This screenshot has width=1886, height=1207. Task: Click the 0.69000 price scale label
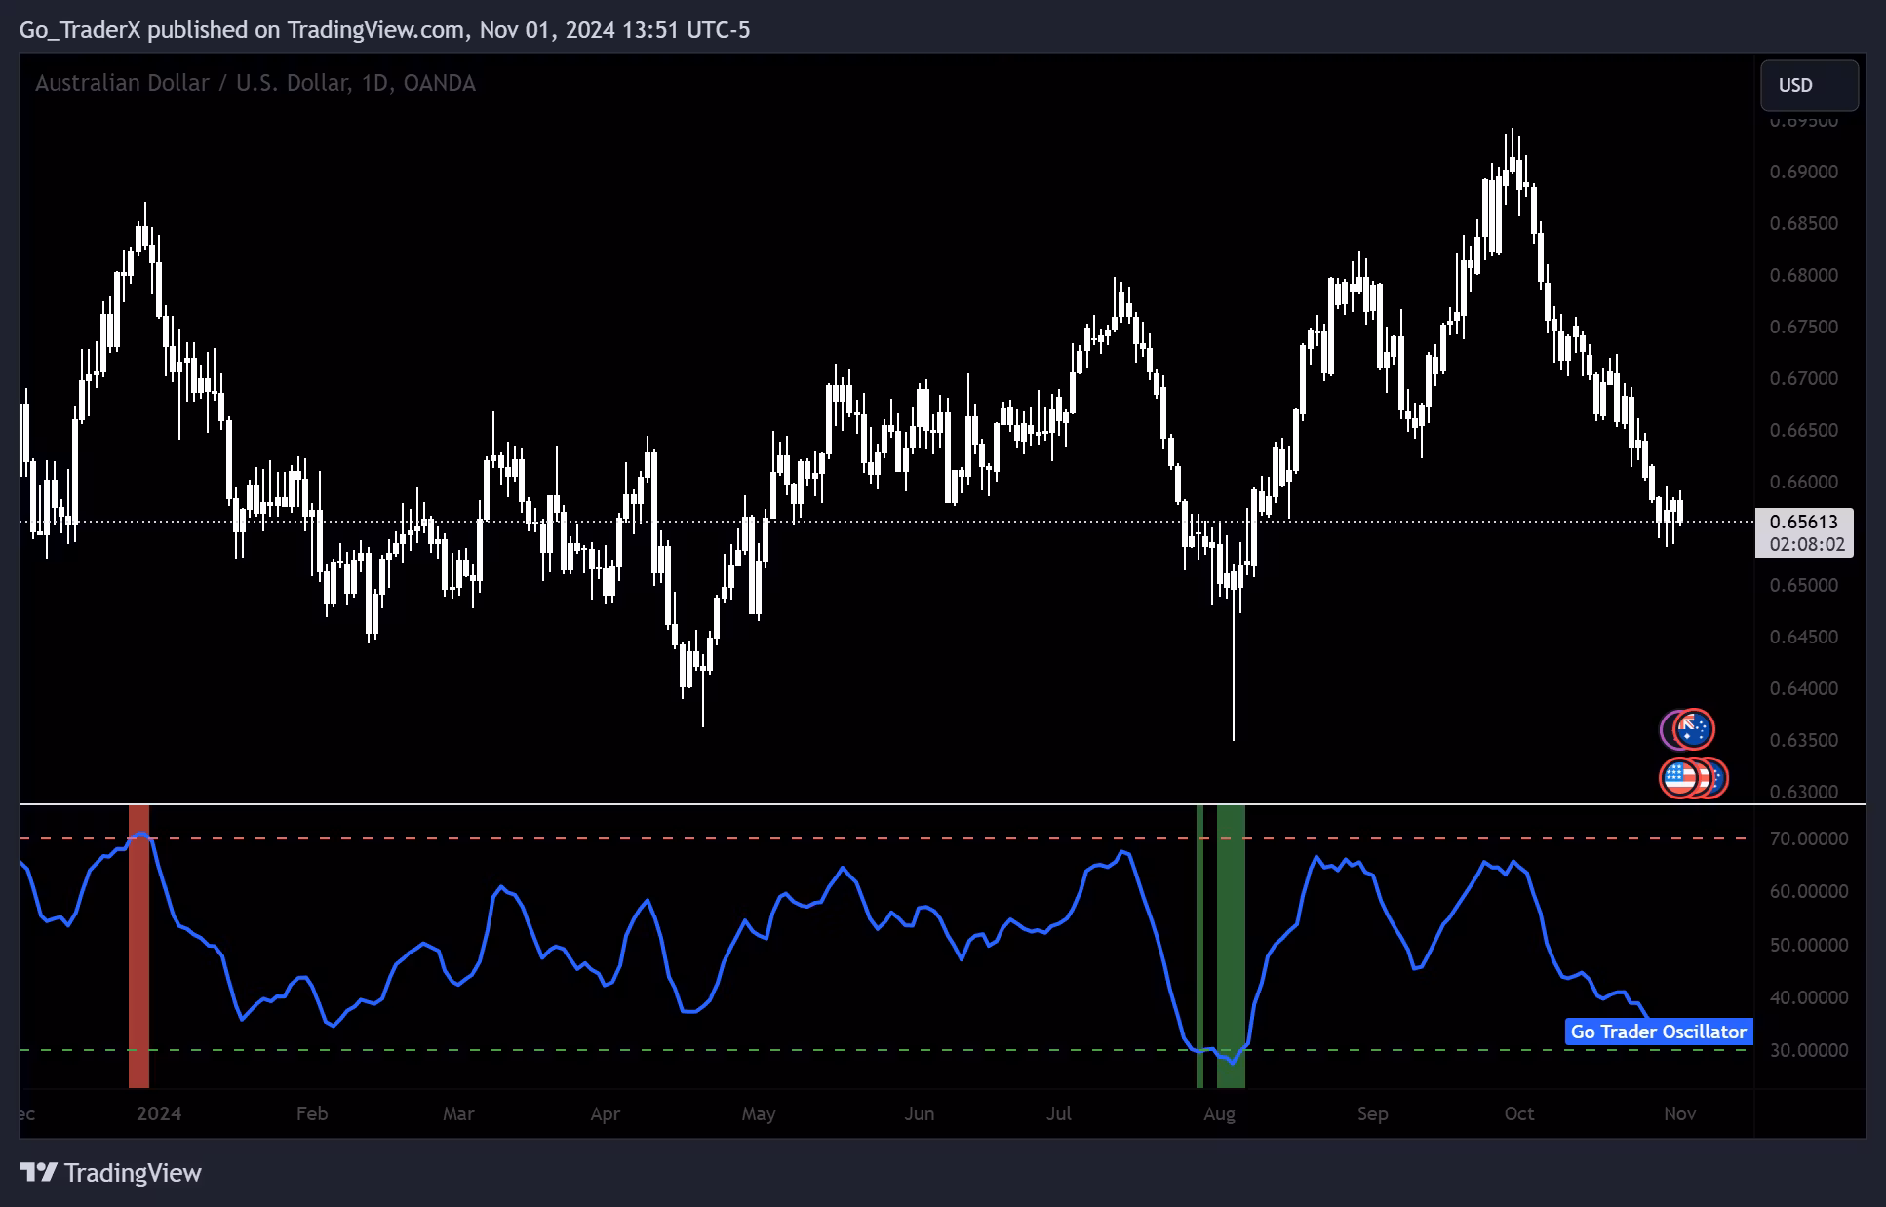coord(1803,172)
